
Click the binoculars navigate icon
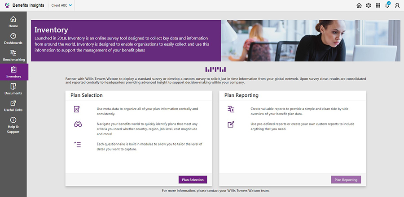78,124
